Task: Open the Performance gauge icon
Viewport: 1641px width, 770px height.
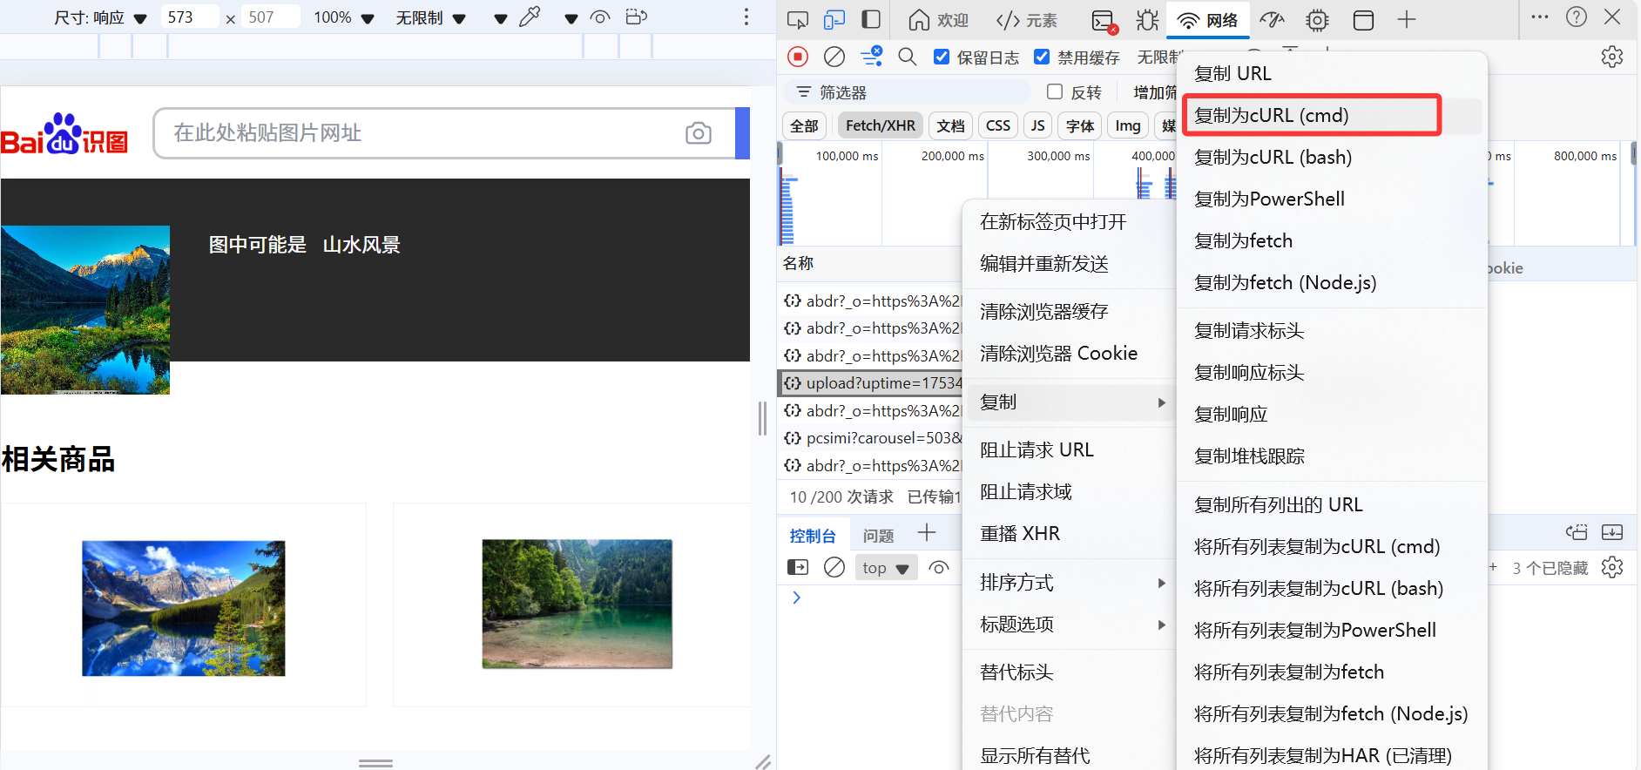Action: coord(1273,19)
